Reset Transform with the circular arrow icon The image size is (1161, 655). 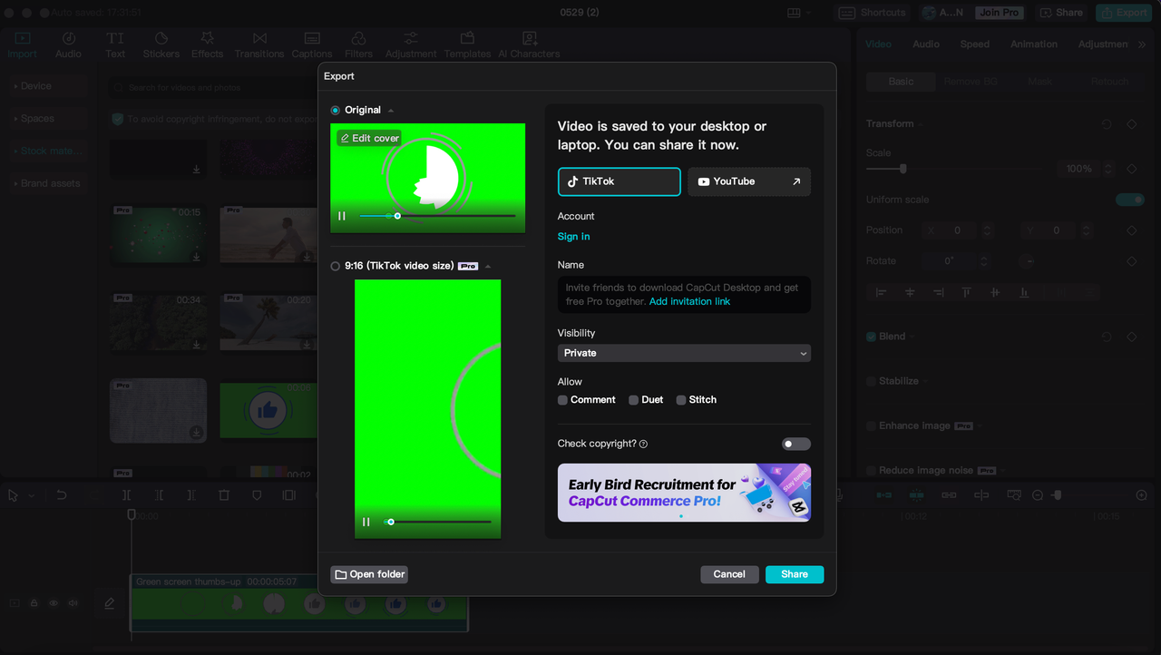(1107, 124)
